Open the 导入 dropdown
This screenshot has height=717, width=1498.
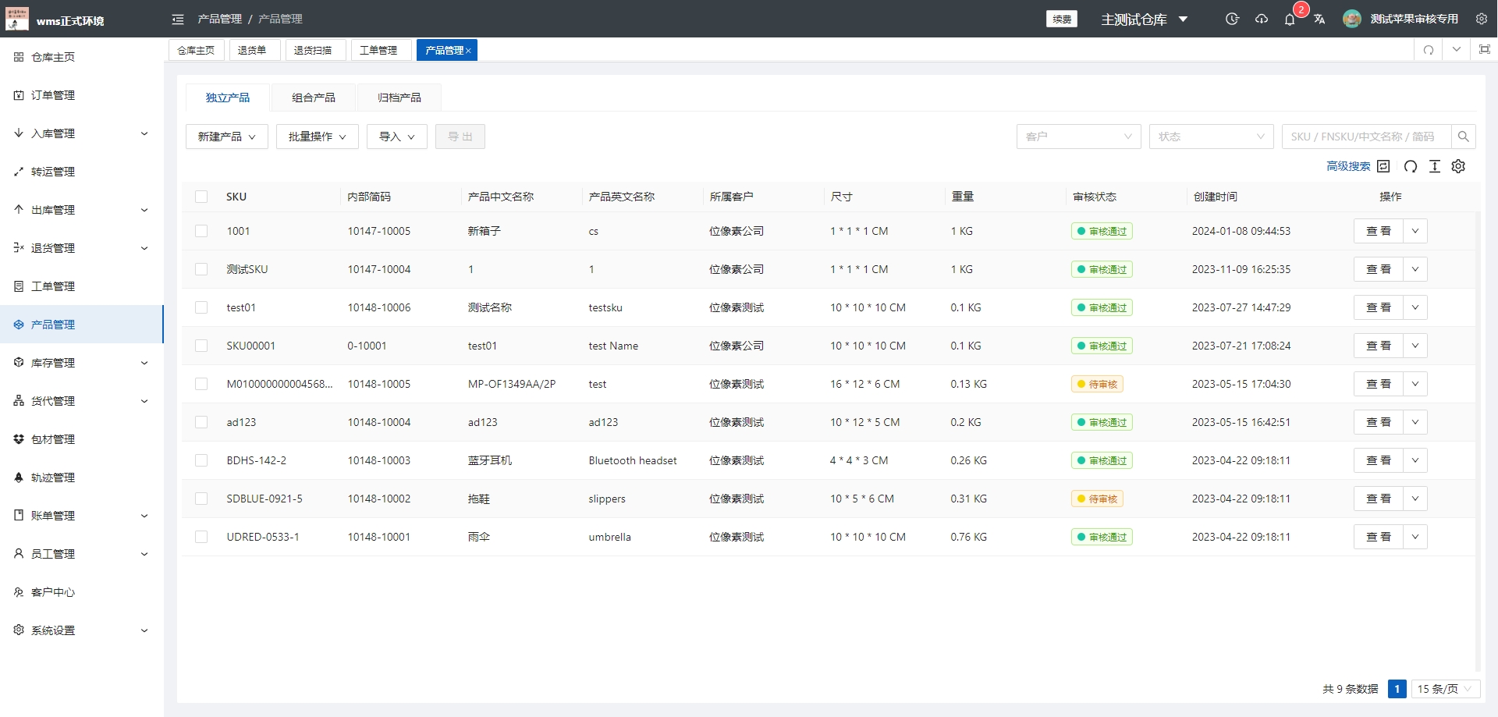coord(397,137)
